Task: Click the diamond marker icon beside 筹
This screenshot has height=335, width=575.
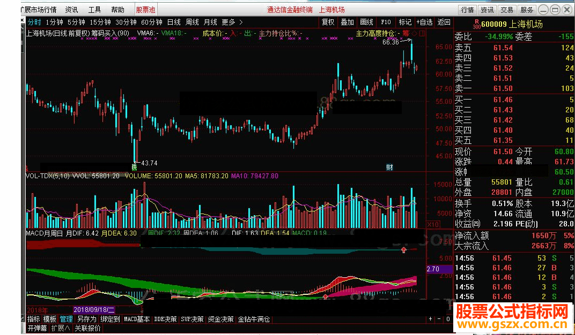Action: click(x=415, y=33)
